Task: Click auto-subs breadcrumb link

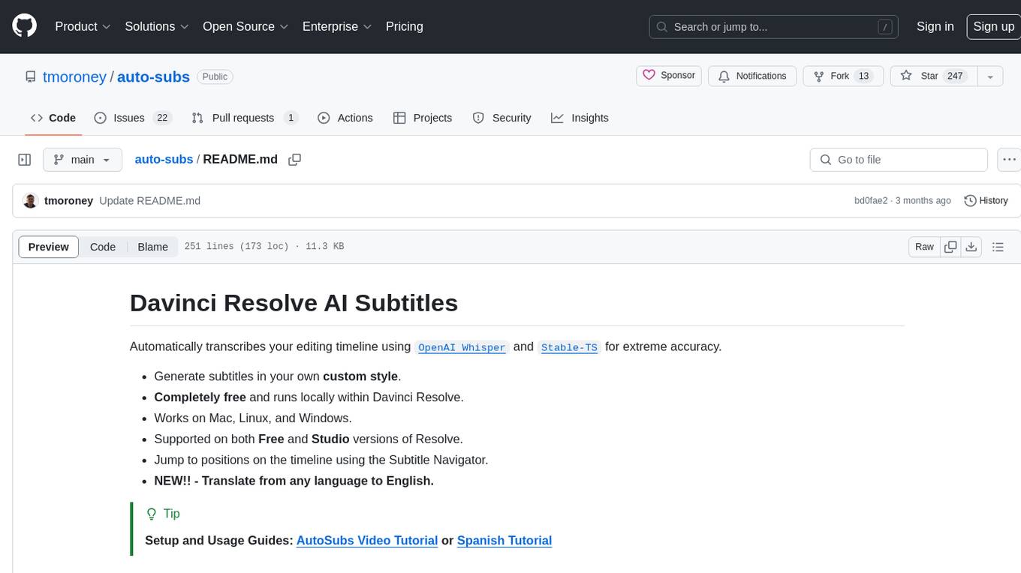Action: 164,160
